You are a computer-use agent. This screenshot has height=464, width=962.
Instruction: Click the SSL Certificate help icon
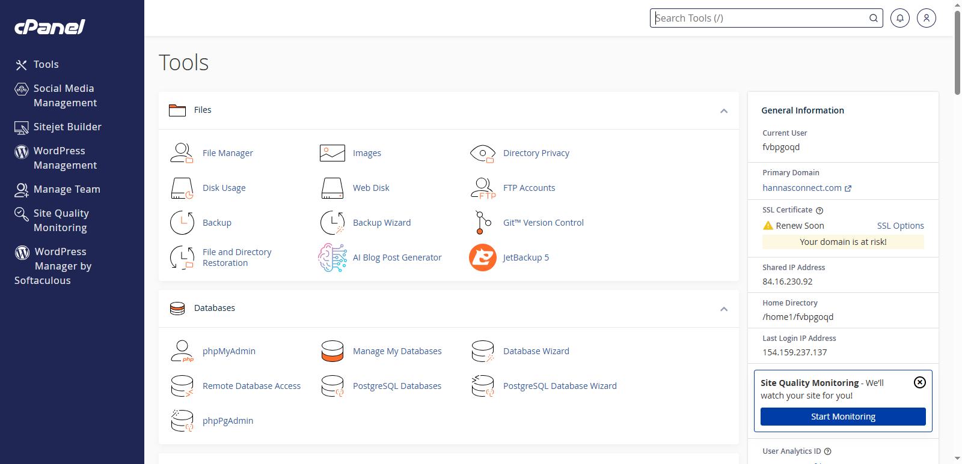tap(820, 211)
